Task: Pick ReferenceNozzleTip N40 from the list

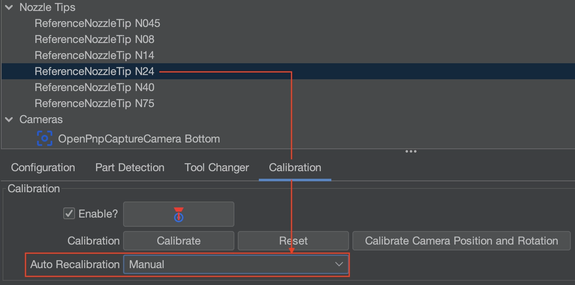Action: pyautogui.click(x=94, y=88)
